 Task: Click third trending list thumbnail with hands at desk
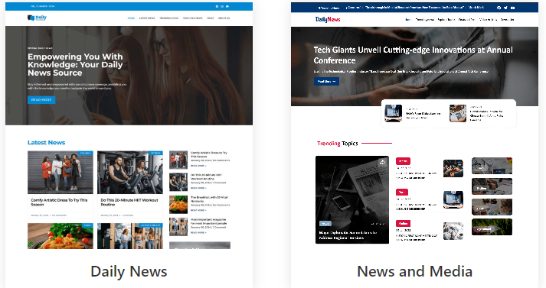[453, 231]
